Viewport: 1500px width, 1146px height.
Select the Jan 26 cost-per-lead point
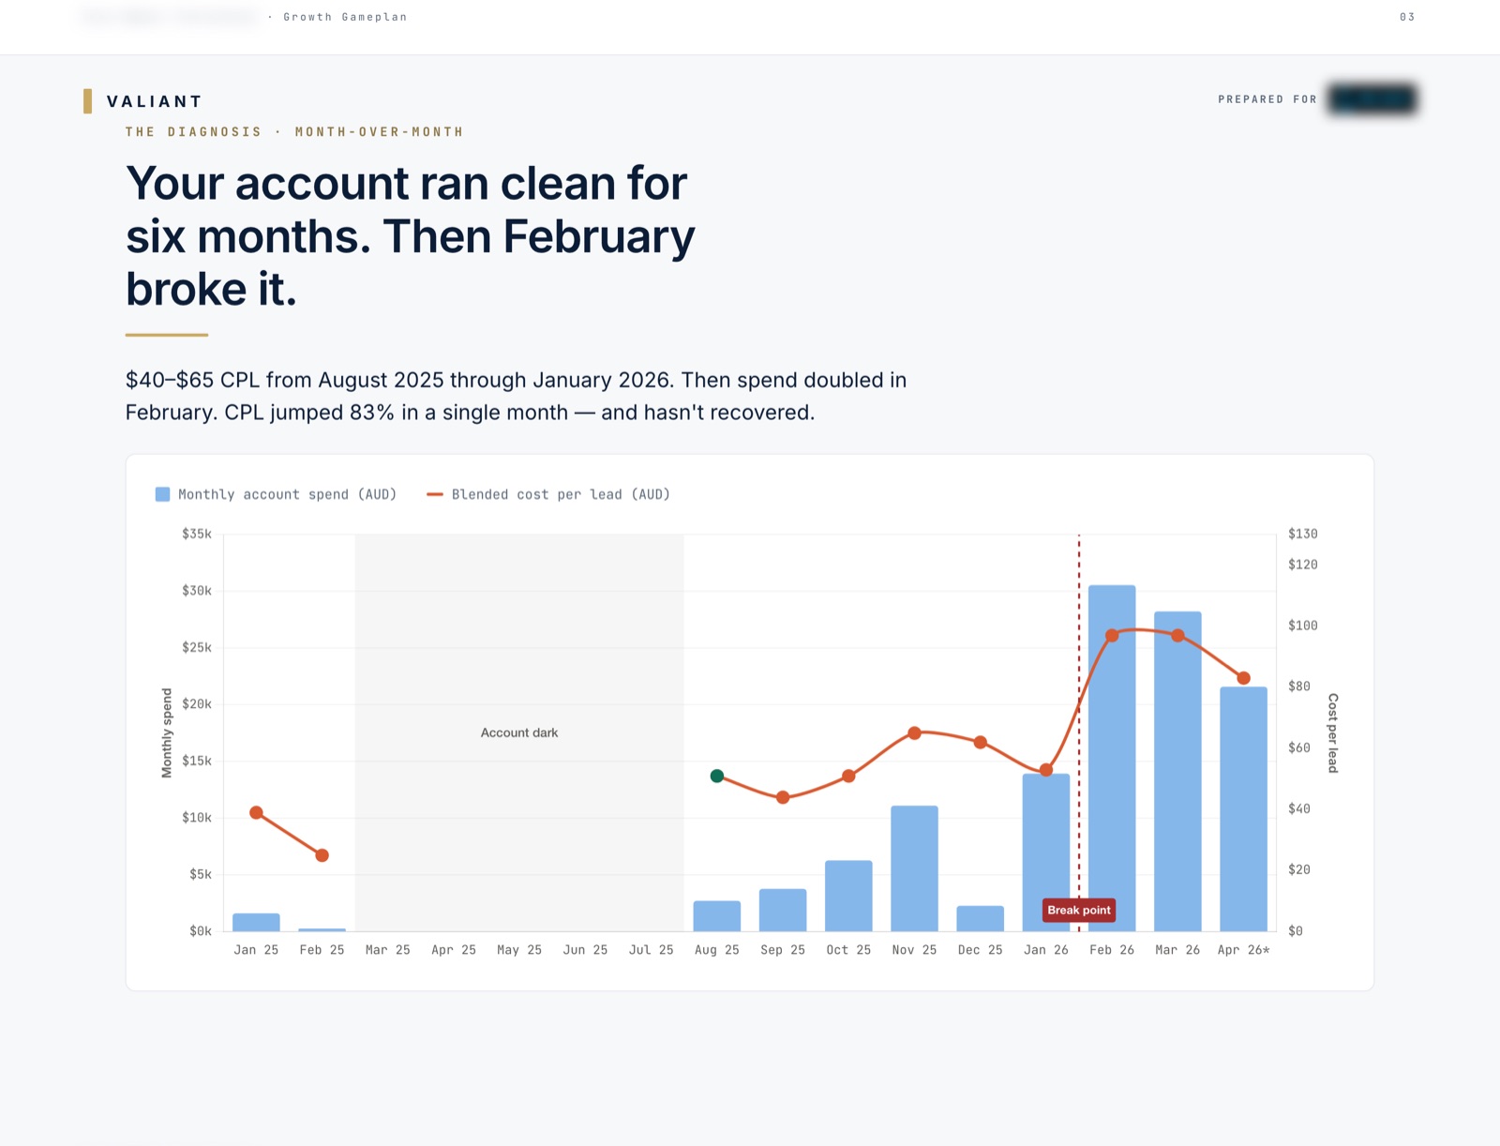1046,770
